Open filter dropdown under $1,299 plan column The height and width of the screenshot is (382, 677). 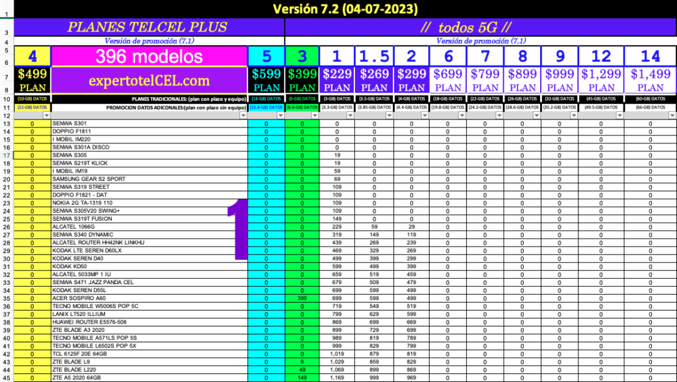coord(620,116)
